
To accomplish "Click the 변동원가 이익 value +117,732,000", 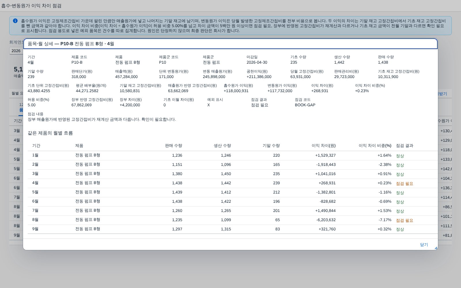I will coord(280,91).
